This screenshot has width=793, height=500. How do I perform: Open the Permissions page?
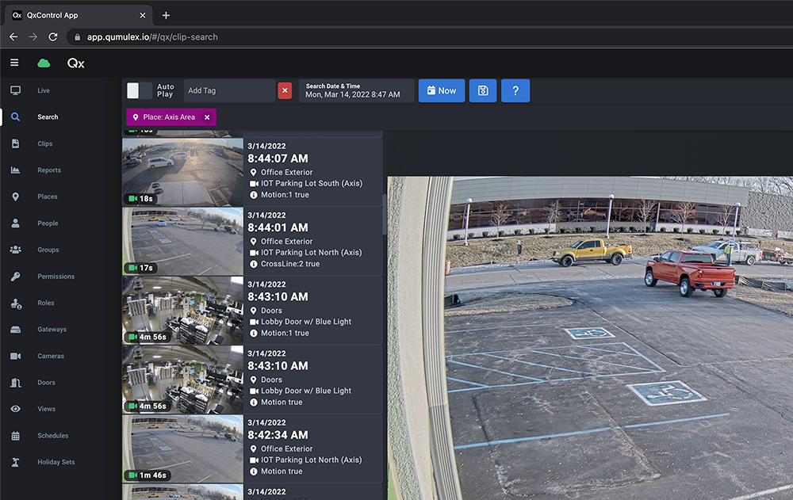click(x=56, y=277)
